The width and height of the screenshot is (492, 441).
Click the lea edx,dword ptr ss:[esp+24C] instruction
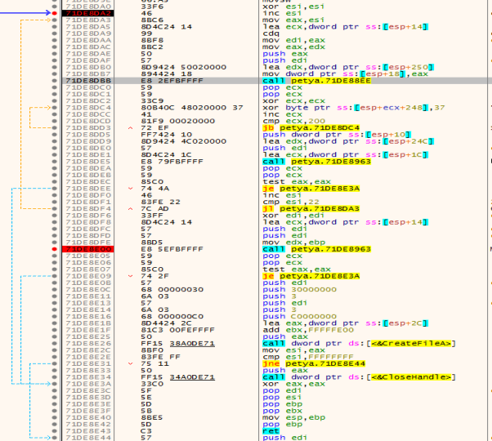click(348, 141)
